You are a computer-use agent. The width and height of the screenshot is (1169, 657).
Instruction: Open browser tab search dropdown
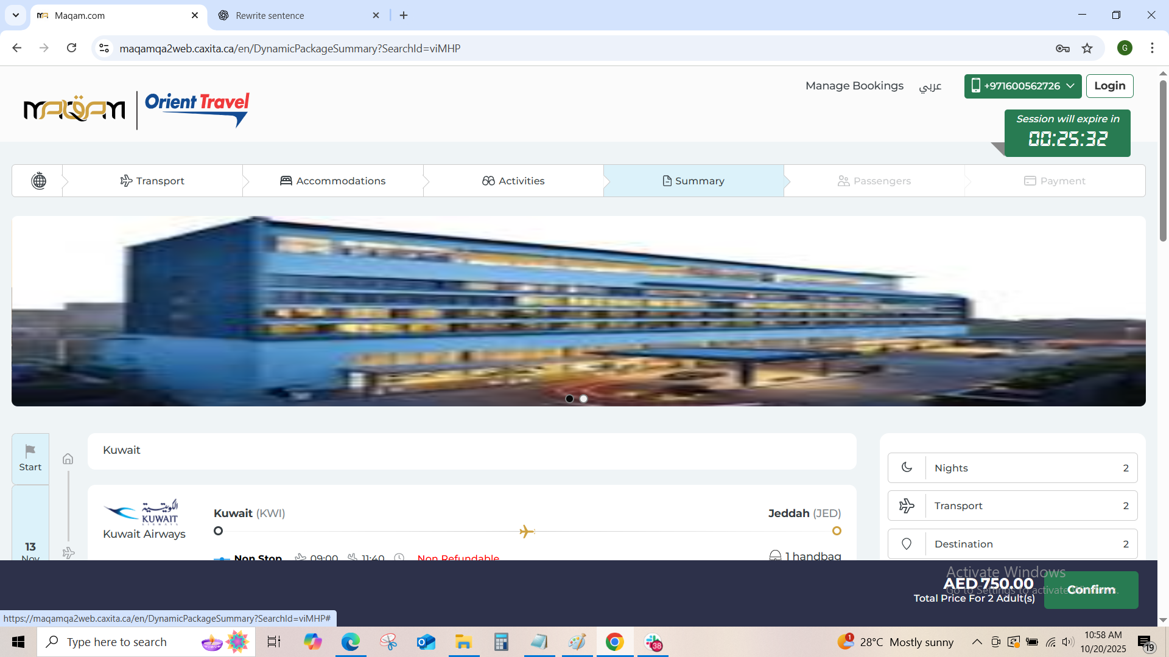[x=16, y=15]
